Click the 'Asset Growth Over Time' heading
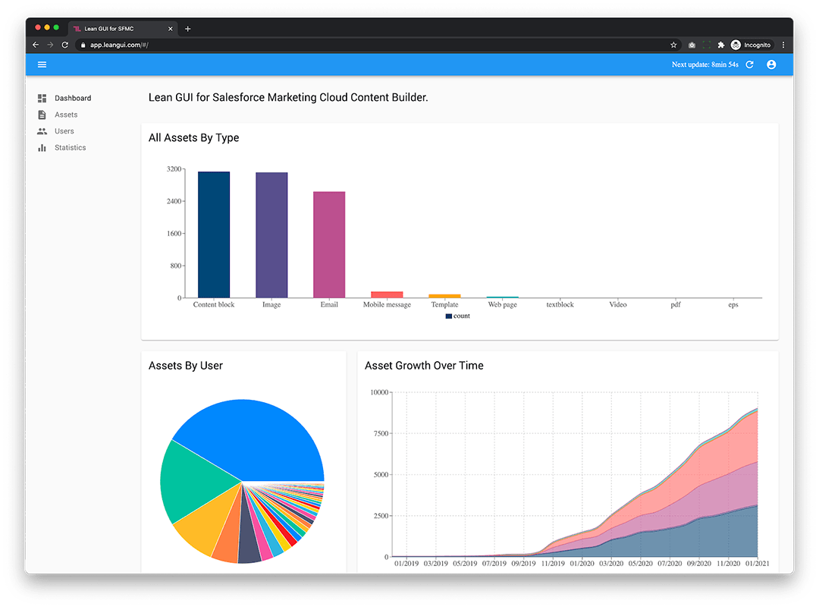 click(x=424, y=366)
